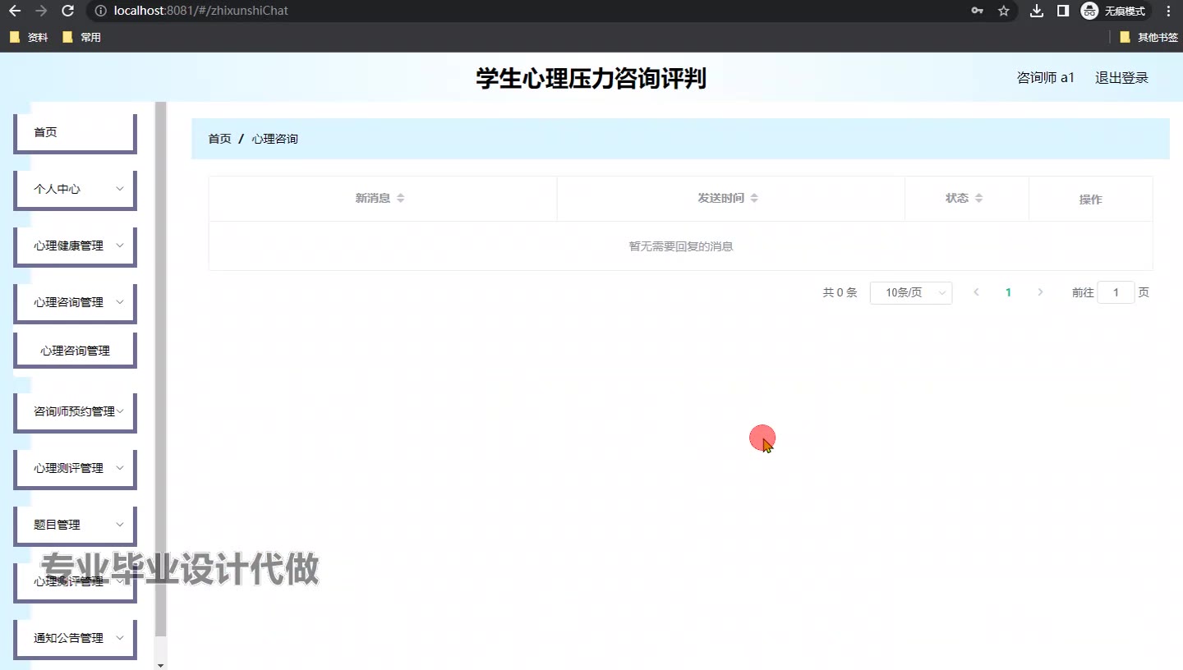Expand the 心理健康管理 menu
Image resolution: width=1183 pixels, height=670 pixels.
click(75, 246)
